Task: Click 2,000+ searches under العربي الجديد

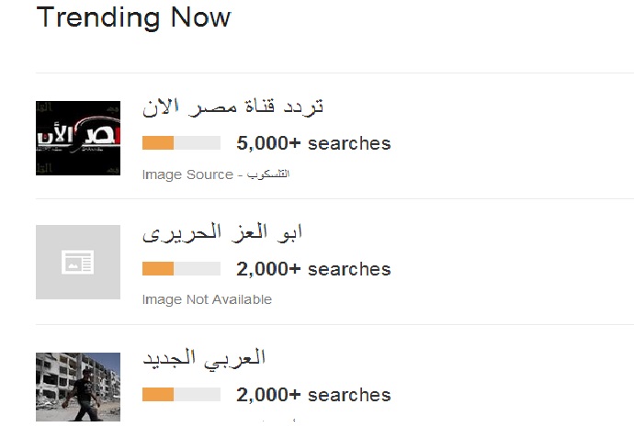Action: [313, 395]
